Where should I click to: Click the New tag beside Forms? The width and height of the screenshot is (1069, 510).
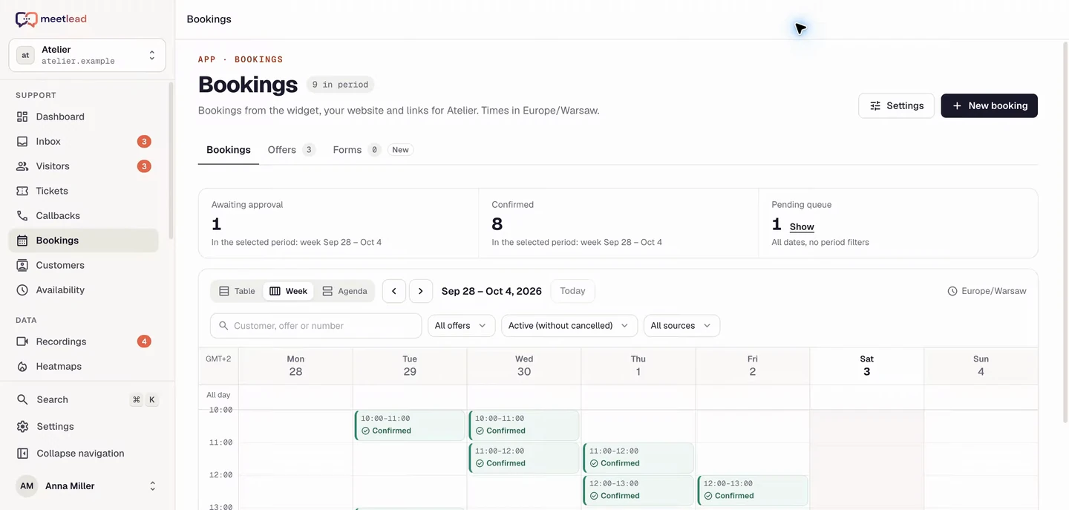400,150
